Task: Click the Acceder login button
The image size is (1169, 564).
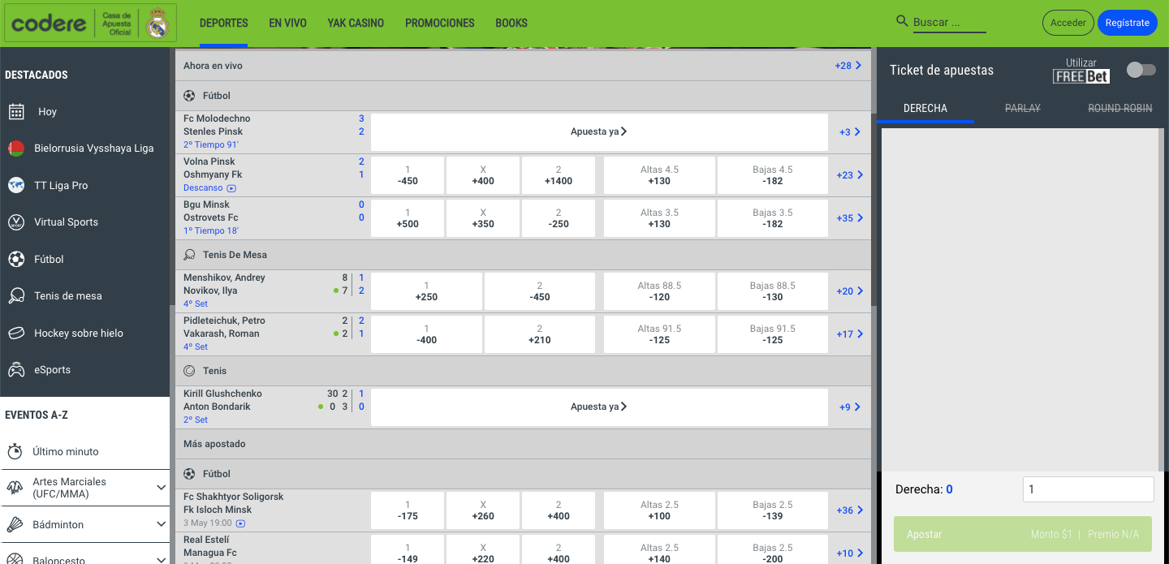Action: point(1068,23)
